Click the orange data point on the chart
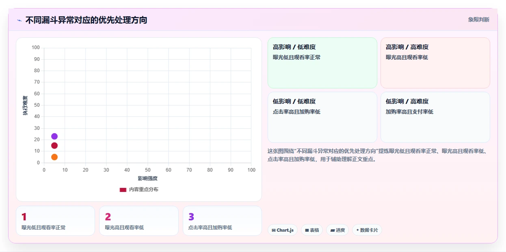Viewport: 506px width, 252px height. 54,157
